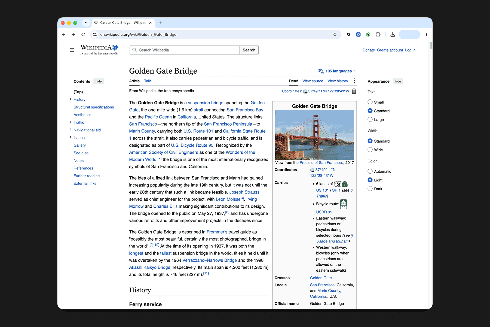Viewport: 490px width, 327px height.
Task: Expand the Issues section in contents
Action: click(71, 137)
